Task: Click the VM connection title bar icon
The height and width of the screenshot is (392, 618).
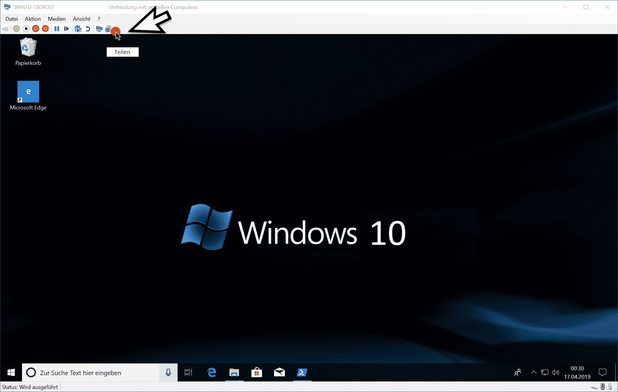Action: pos(7,7)
